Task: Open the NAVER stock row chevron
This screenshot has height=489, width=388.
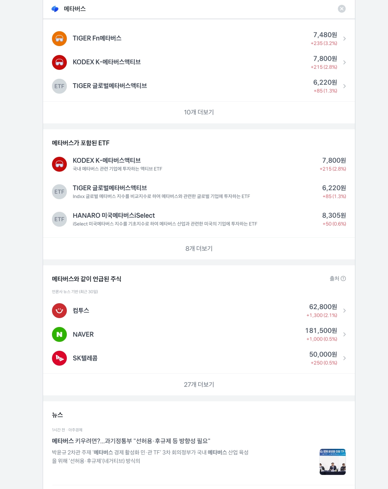Action: (345, 334)
